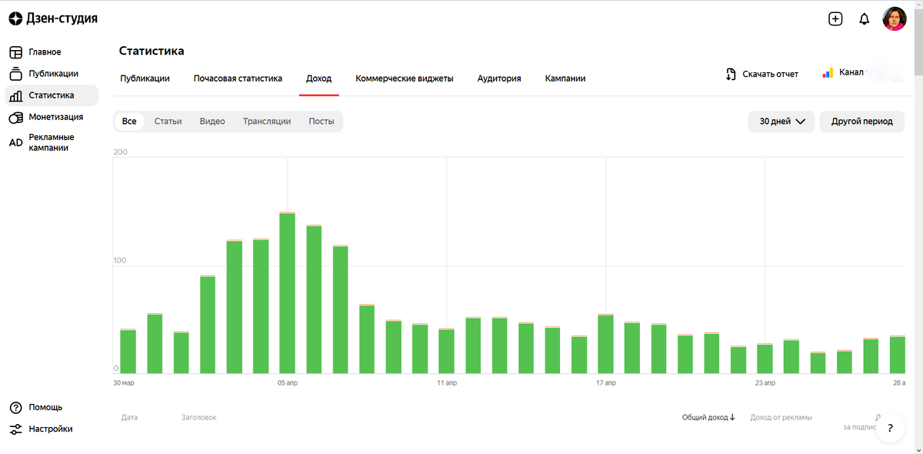Click the Настройки sliders icon
The image size is (923, 454).
pyautogui.click(x=15, y=429)
